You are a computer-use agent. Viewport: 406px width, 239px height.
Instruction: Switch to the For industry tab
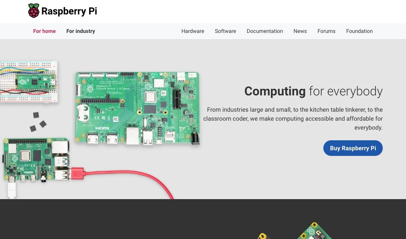coord(81,31)
